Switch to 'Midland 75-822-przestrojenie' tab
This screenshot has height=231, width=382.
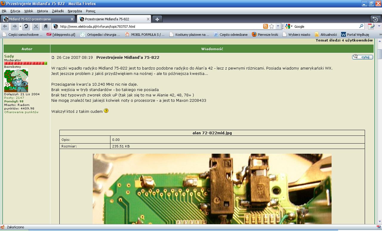coord(38,19)
